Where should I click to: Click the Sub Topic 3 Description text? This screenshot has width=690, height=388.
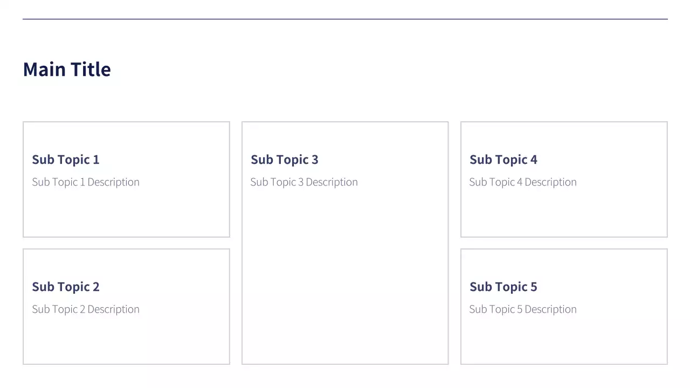click(x=304, y=182)
